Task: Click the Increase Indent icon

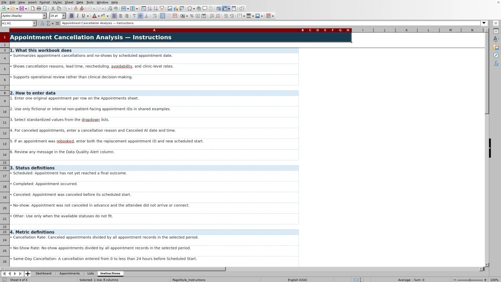Action: click(x=226, y=16)
